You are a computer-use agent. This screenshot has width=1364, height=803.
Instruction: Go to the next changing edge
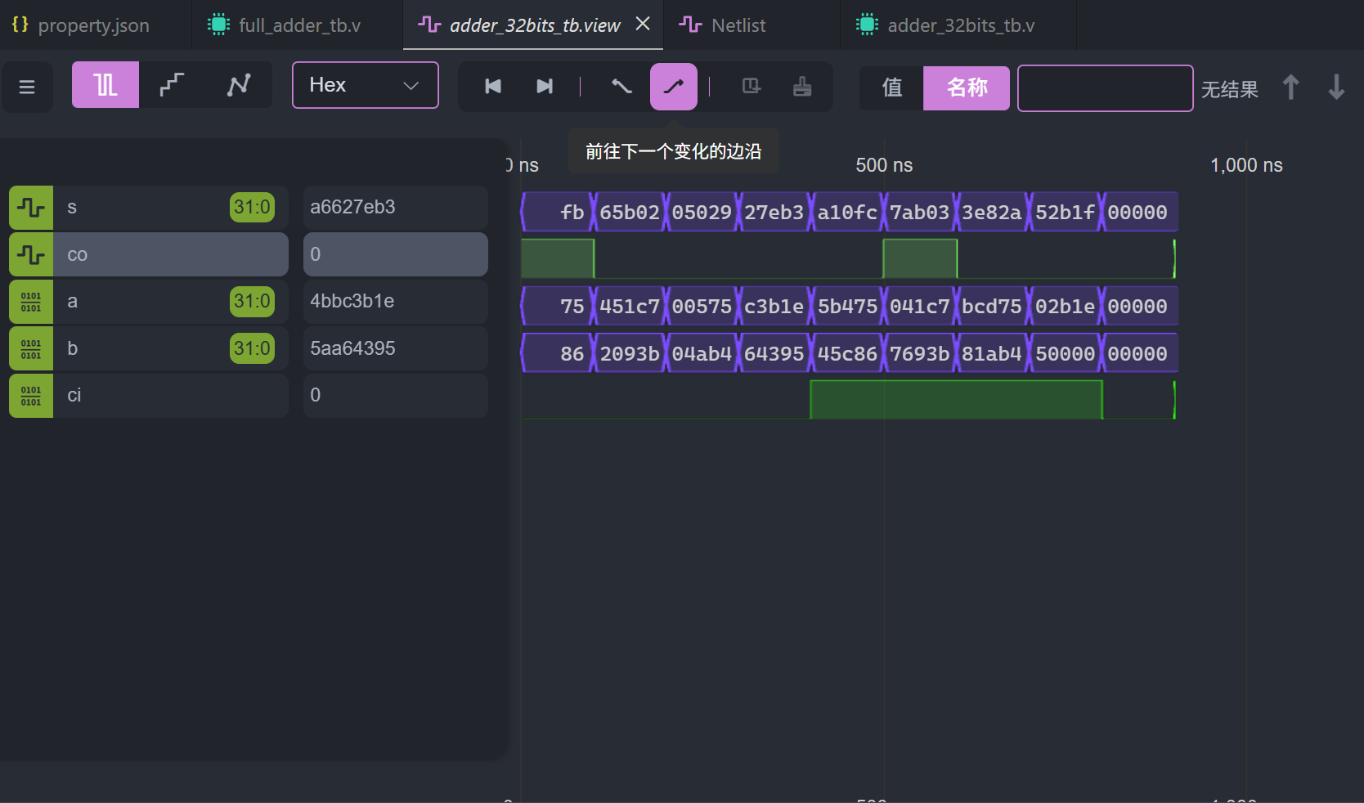(x=673, y=87)
